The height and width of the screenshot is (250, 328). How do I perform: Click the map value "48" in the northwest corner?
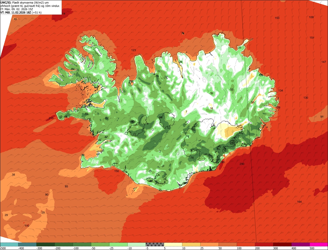click(x=15, y=19)
